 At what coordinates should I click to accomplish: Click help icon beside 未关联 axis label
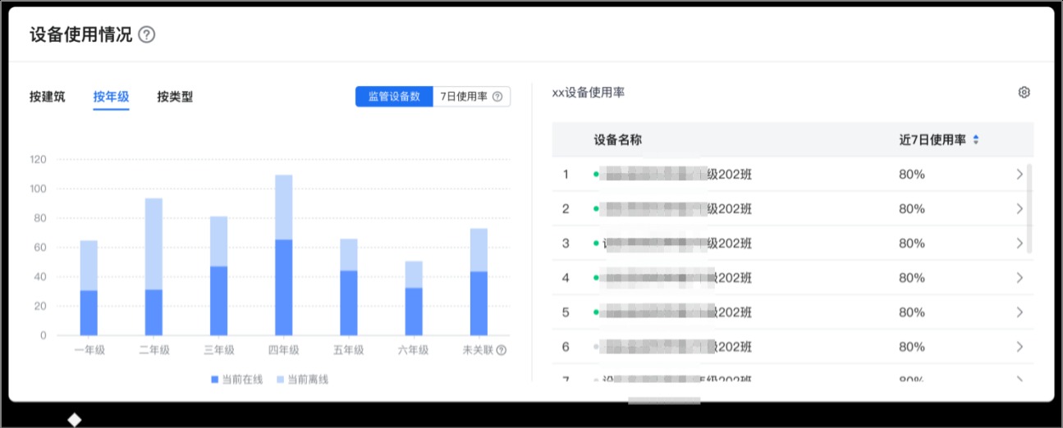pyautogui.click(x=502, y=350)
